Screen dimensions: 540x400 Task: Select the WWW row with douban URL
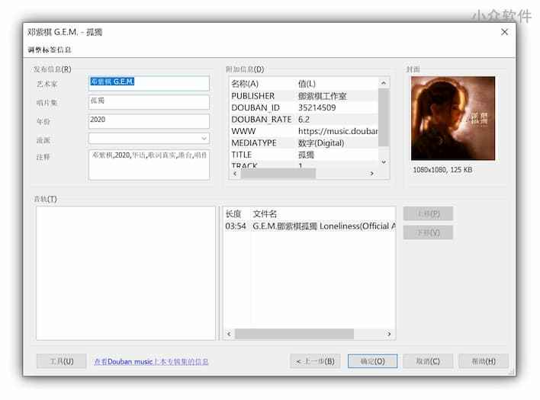[304, 131]
